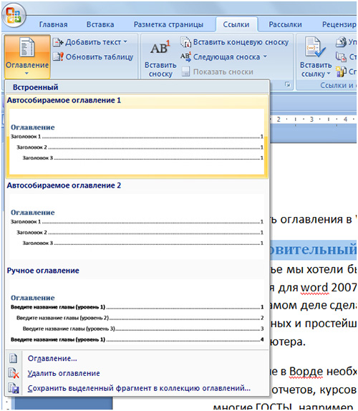
Task: Click the Оглавление page icon
Action: coord(27,47)
